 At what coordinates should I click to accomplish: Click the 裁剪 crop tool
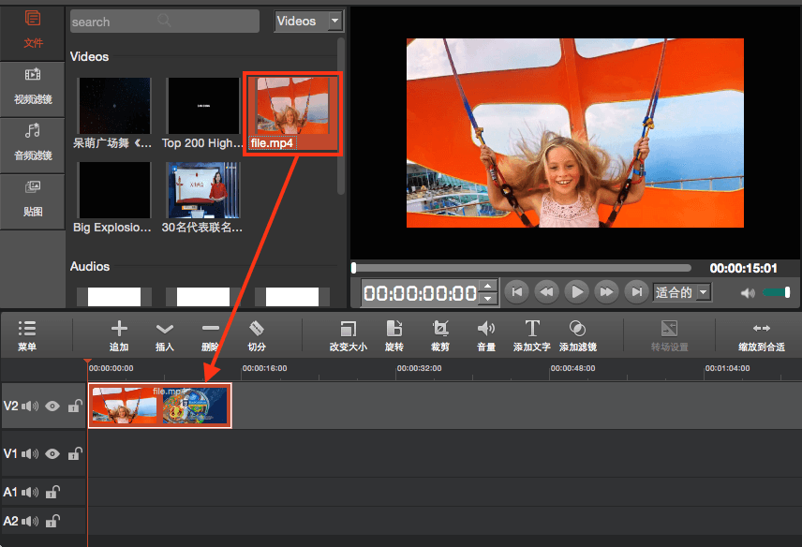tap(439, 336)
